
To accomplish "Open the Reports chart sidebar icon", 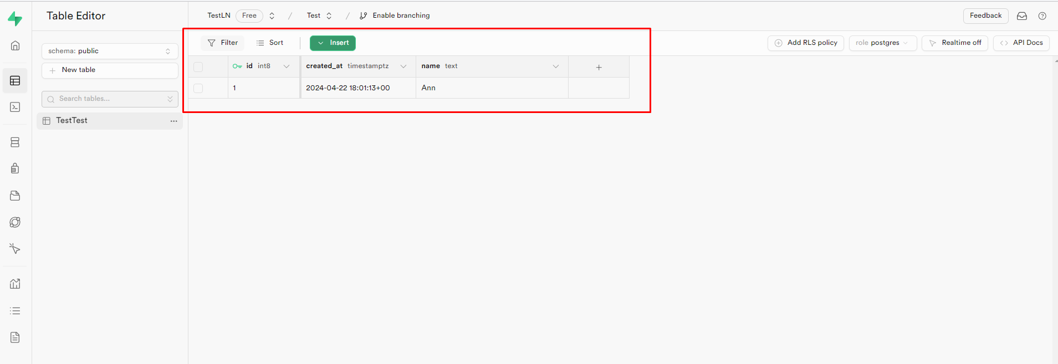I will [x=16, y=284].
